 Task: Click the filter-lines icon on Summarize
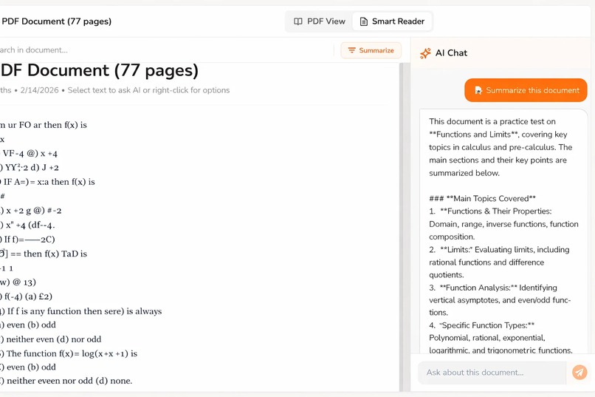(x=352, y=50)
